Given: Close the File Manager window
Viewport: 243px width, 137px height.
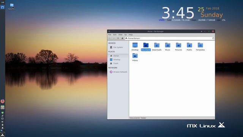Looking at the screenshot, I should (213, 31).
